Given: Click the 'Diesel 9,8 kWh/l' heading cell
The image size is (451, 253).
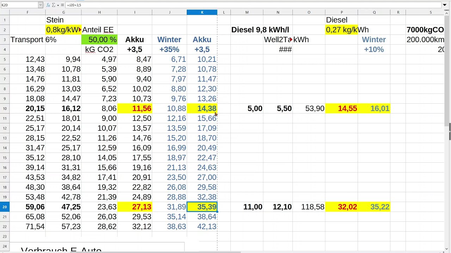Looking at the screenshot, I should pyautogui.click(x=260, y=30).
